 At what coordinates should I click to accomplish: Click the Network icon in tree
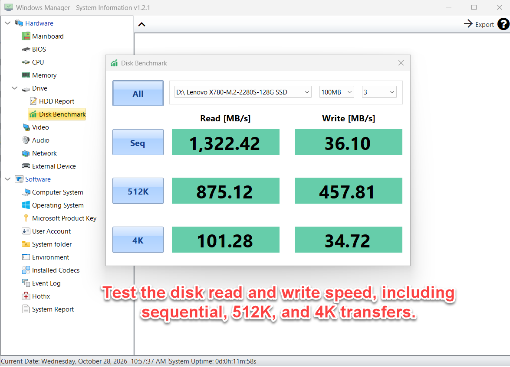click(x=26, y=153)
